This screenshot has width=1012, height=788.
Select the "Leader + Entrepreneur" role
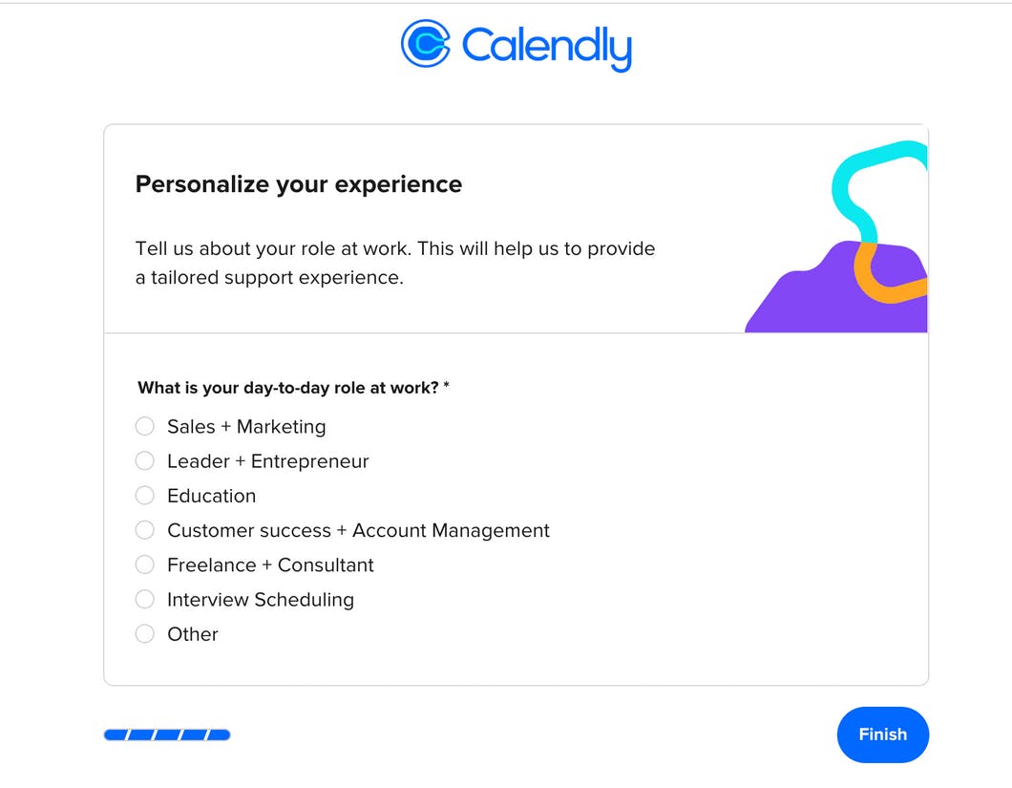[x=144, y=460]
